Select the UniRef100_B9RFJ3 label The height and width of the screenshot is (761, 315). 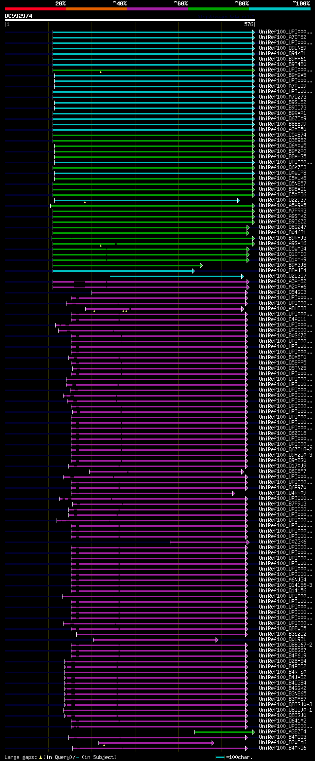coord(283,238)
